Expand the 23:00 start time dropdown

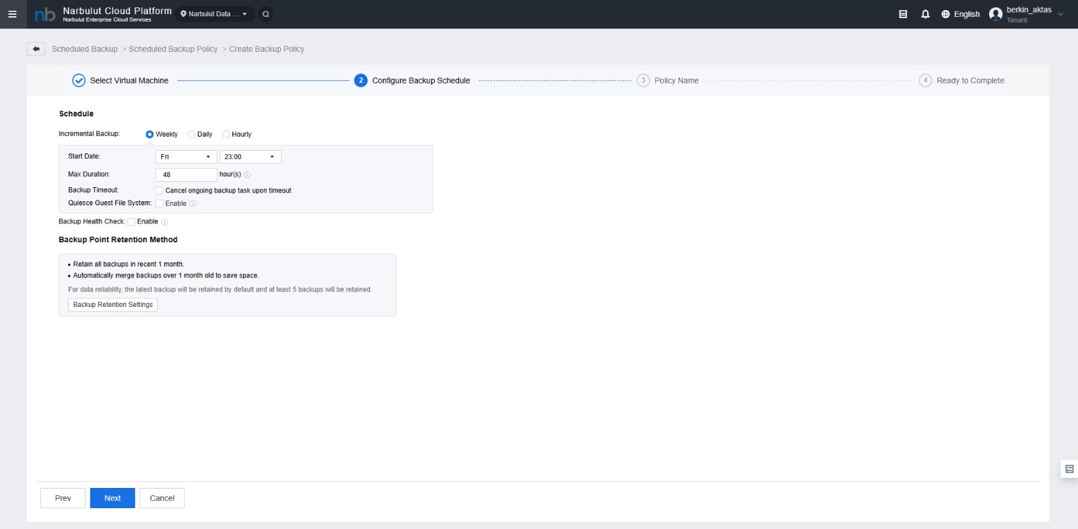(250, 157)
